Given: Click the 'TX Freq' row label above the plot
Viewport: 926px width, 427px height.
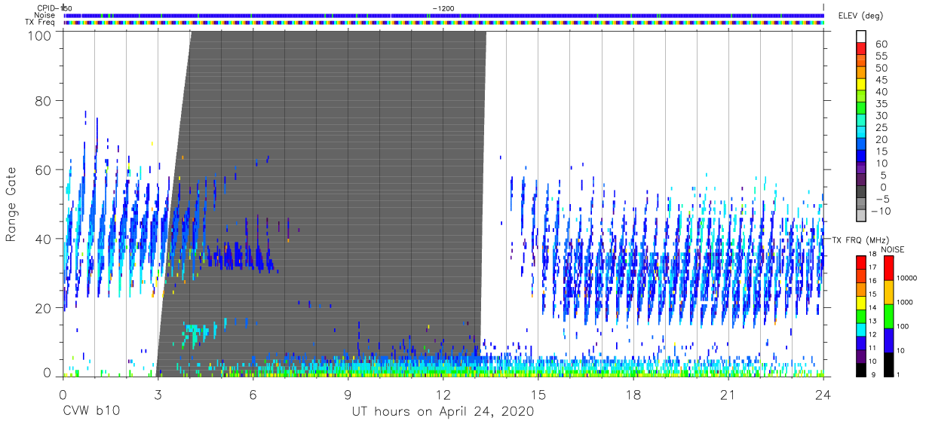Looking at the screenshot, I should 41,23.
